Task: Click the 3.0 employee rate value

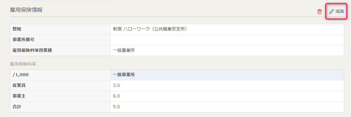Action: (x=116, y=86)
